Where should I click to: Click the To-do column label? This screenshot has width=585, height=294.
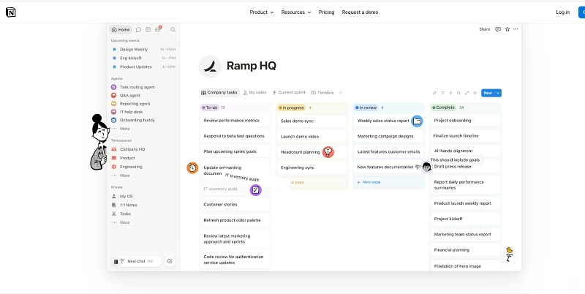pos(210,108)
